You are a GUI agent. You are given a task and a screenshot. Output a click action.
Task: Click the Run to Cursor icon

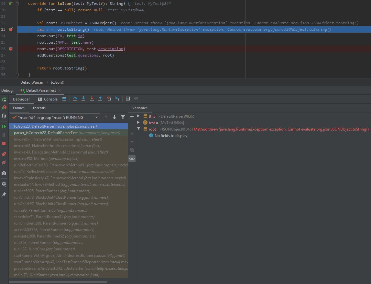pos(117,99)
